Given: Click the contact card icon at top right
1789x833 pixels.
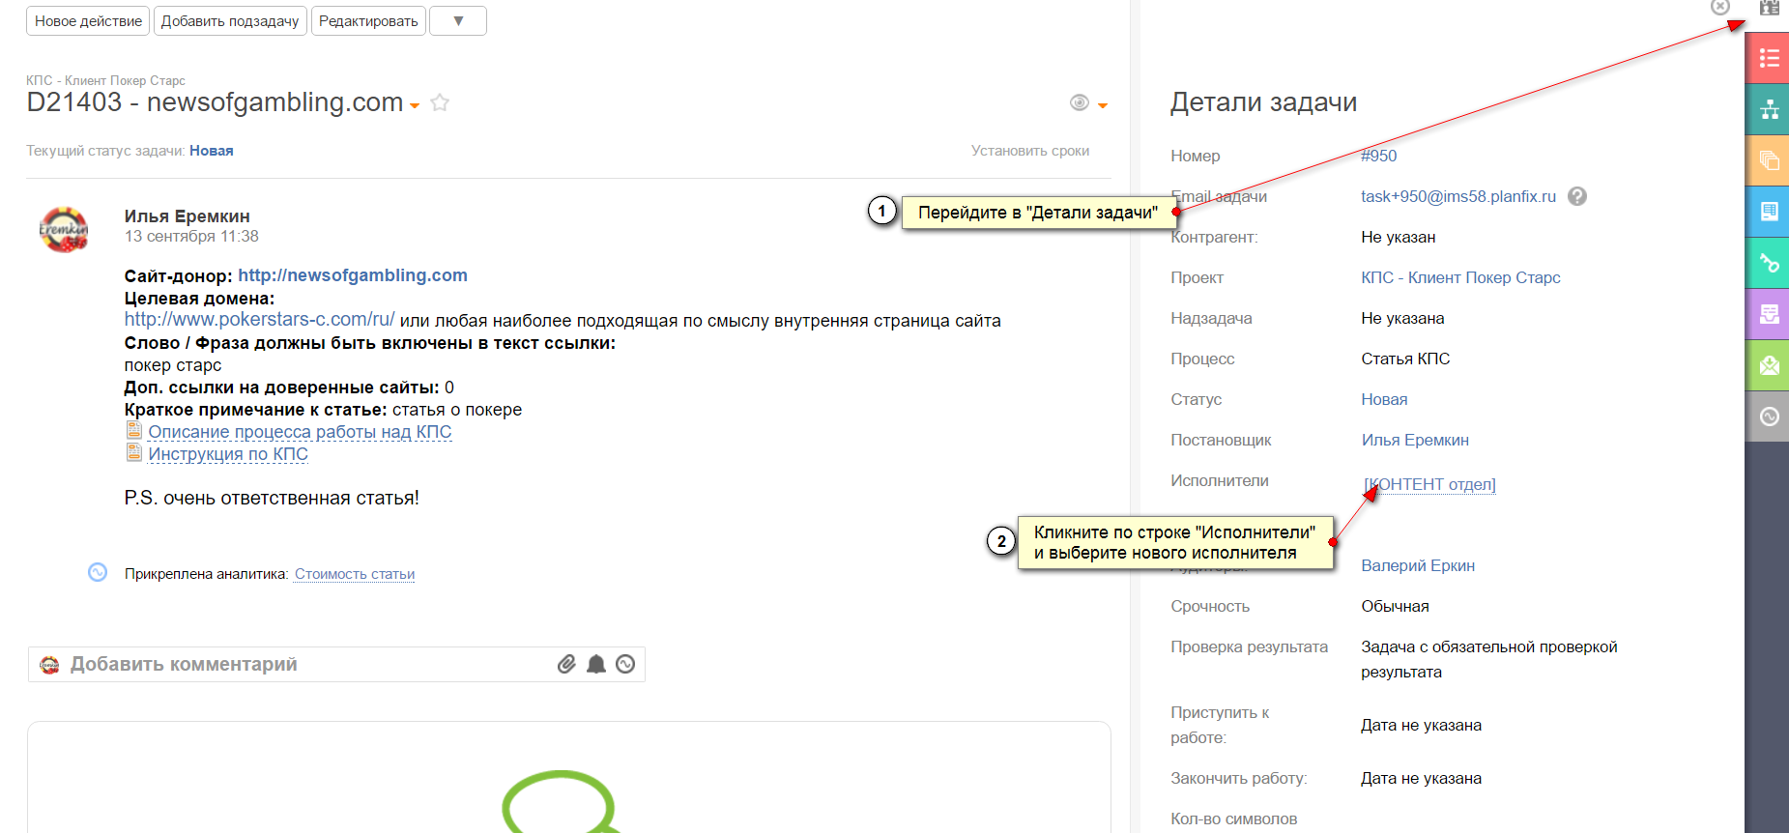Looking at the screenshot, I should 1769,8.
